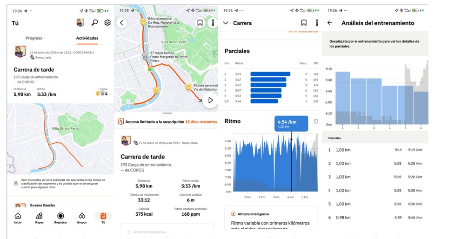Image resolution: width=461 pixels, height=239 pixels.
Task: Tap the 12 días restantes subscription link
Action: [201, 122]
